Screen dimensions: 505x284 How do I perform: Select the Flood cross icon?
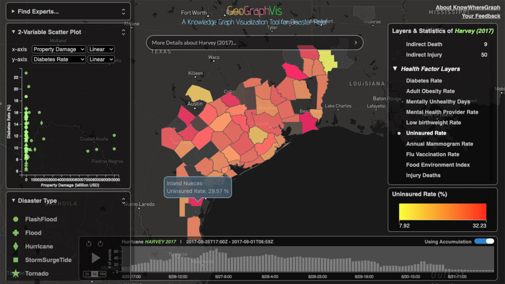click(x=15, y=233)
